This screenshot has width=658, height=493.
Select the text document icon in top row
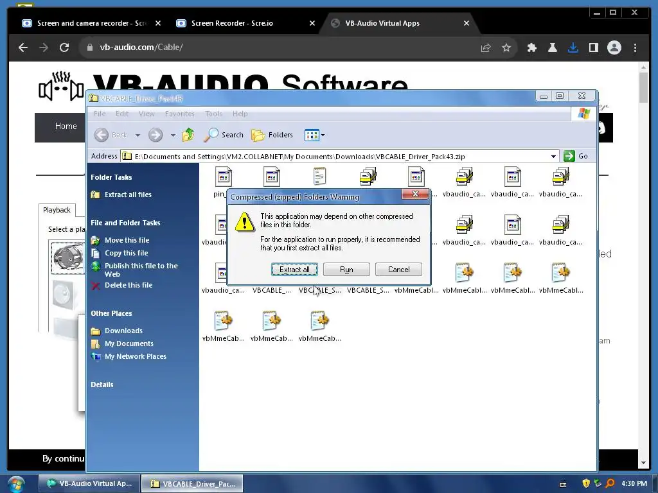[320, 176]
